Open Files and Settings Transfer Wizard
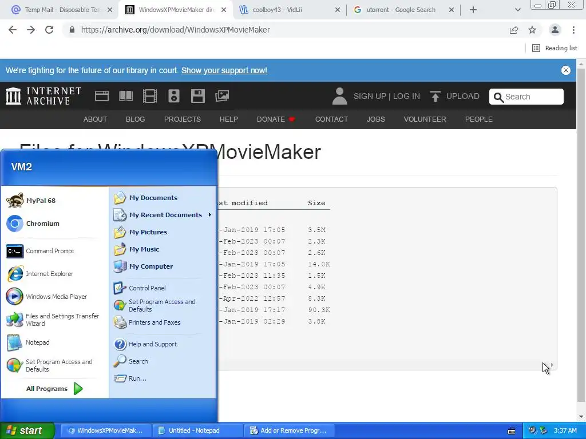This screenshot has height=439, width=586. (x=53, y=320)
